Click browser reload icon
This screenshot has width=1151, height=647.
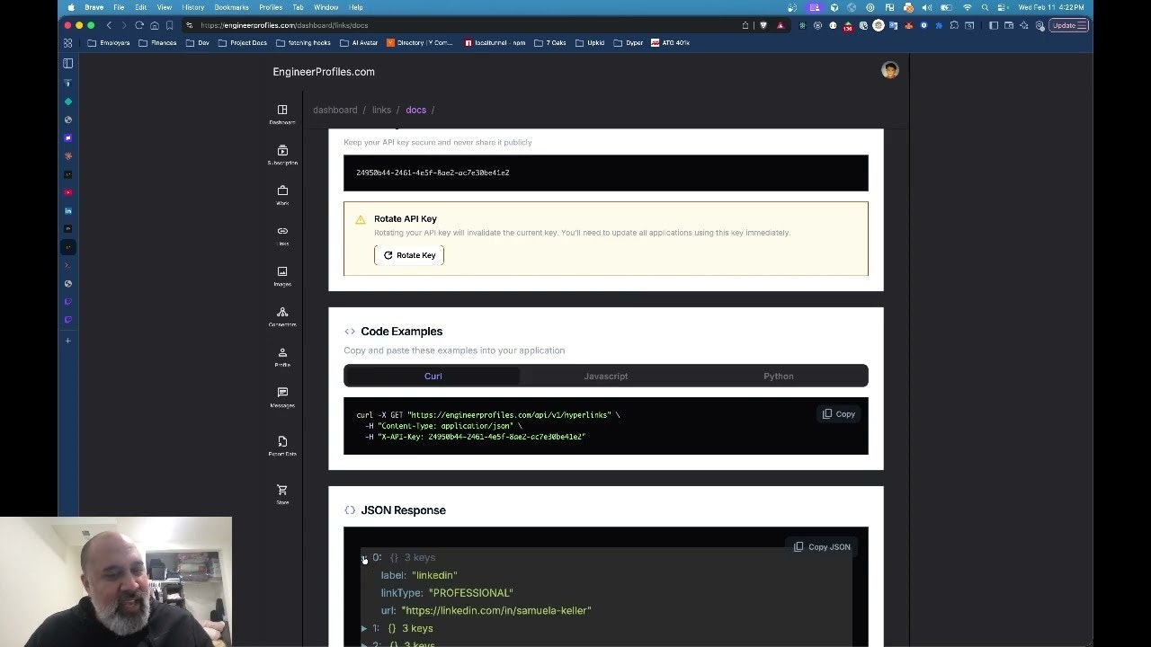pos(139,25)
